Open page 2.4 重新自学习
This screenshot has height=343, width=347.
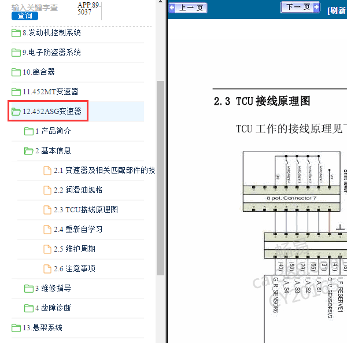pyautogui.click(x=78, y=229)
